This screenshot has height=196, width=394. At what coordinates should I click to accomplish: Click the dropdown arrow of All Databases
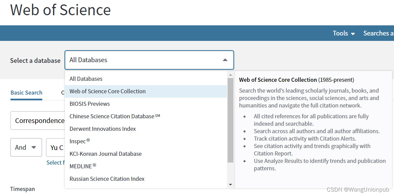pyautogui.click(x=225, y=60)
